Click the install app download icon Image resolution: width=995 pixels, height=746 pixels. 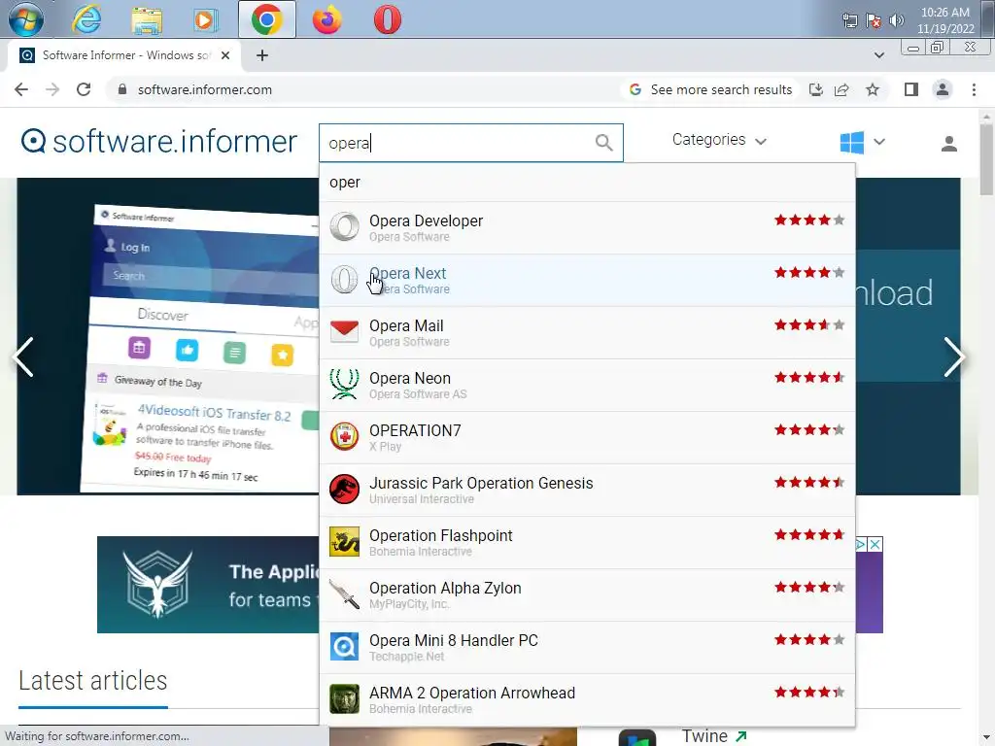pos(816,89)
